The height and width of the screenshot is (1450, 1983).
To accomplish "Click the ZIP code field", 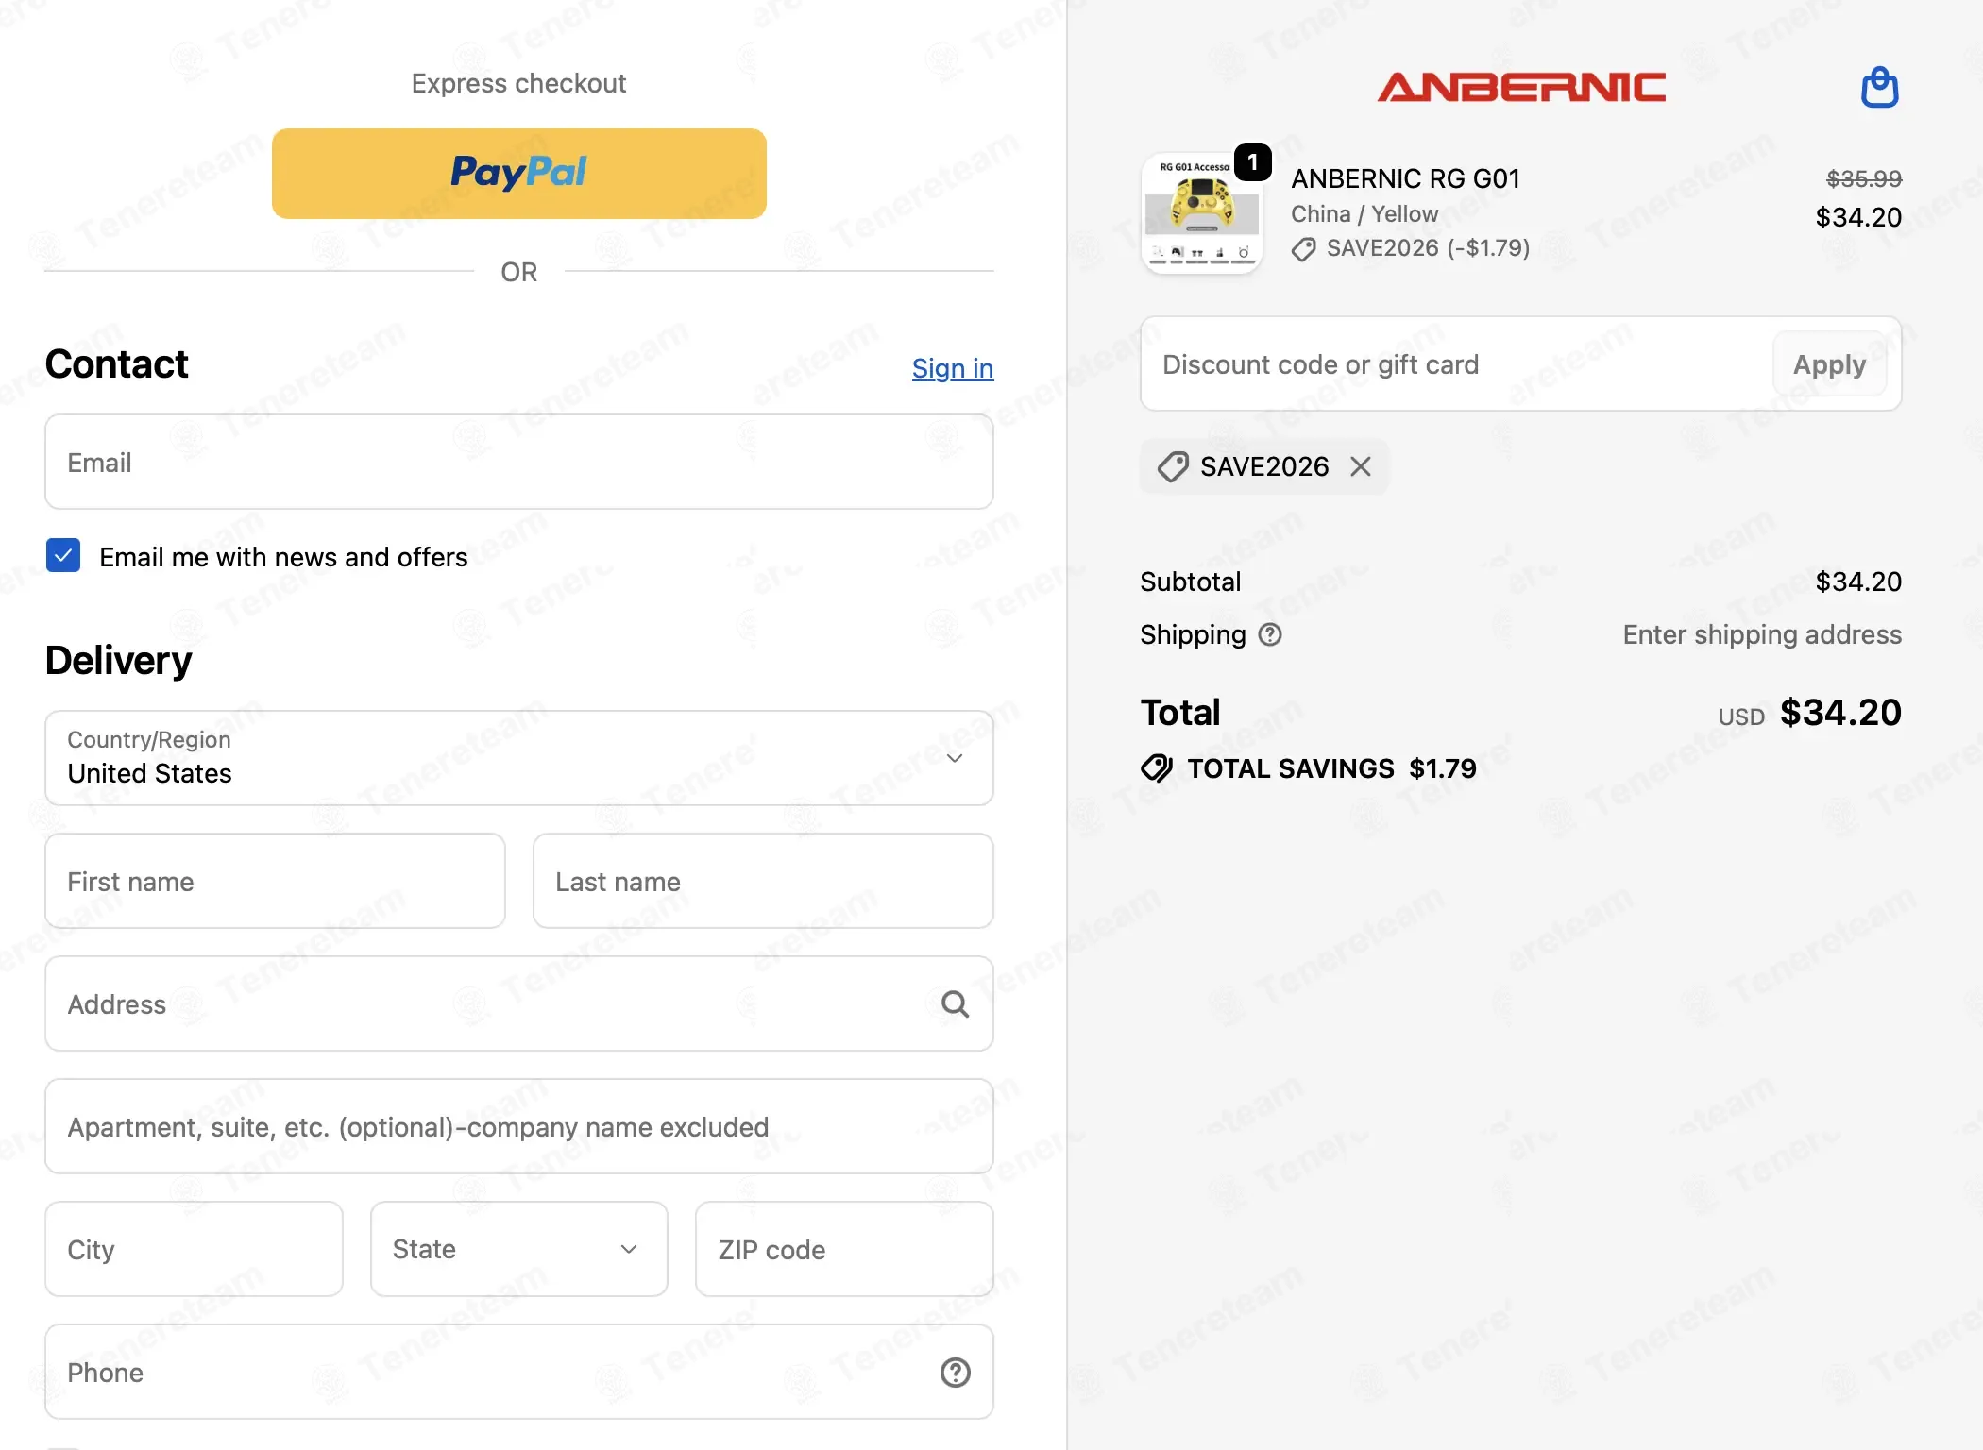I will [x=844, y=1249].
